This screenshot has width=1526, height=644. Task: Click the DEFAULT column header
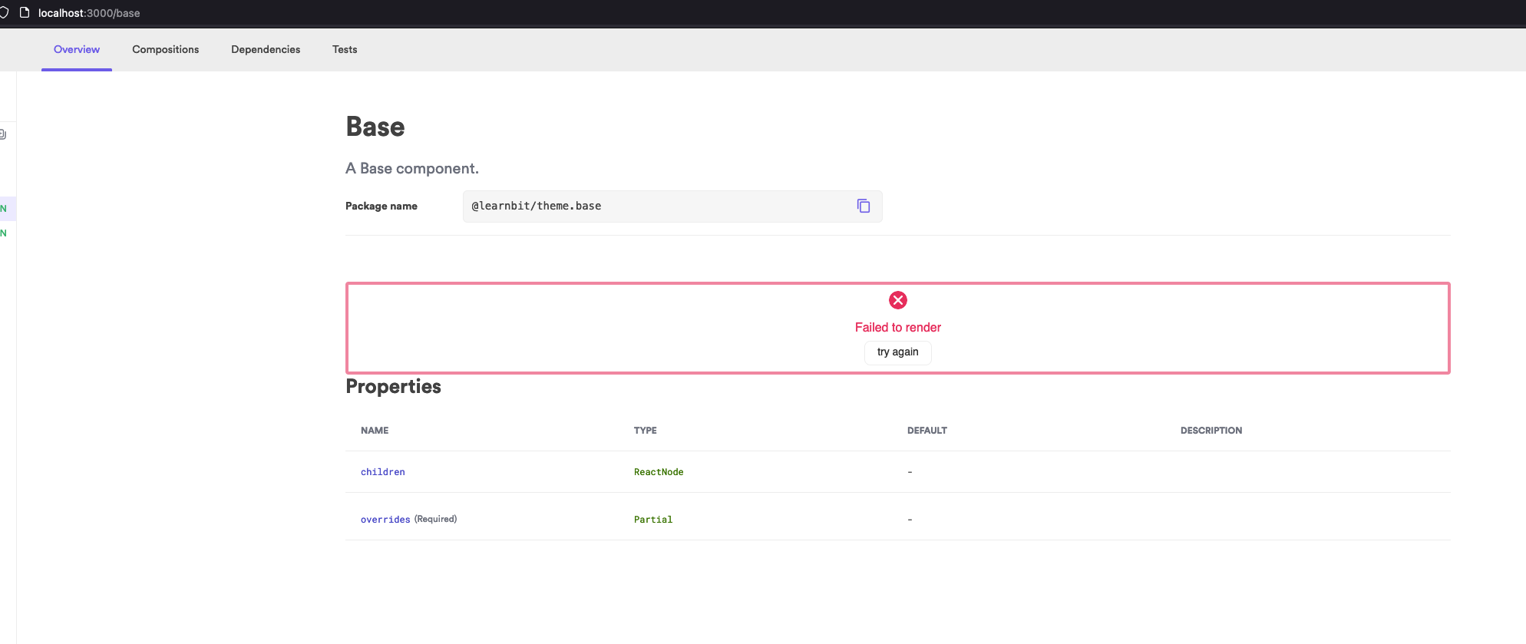tap(927, 431)
